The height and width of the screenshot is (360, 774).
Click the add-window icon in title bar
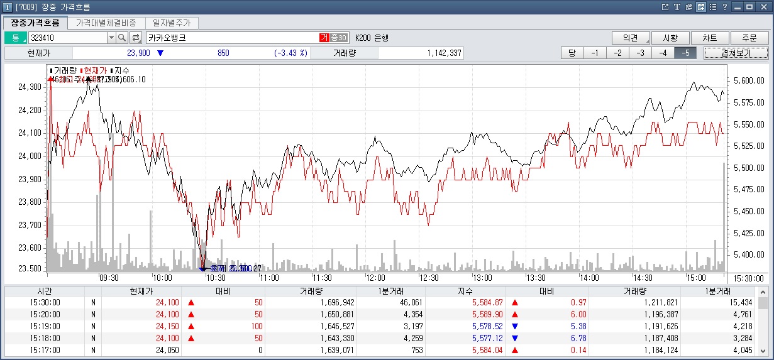(x=701, y=7)
